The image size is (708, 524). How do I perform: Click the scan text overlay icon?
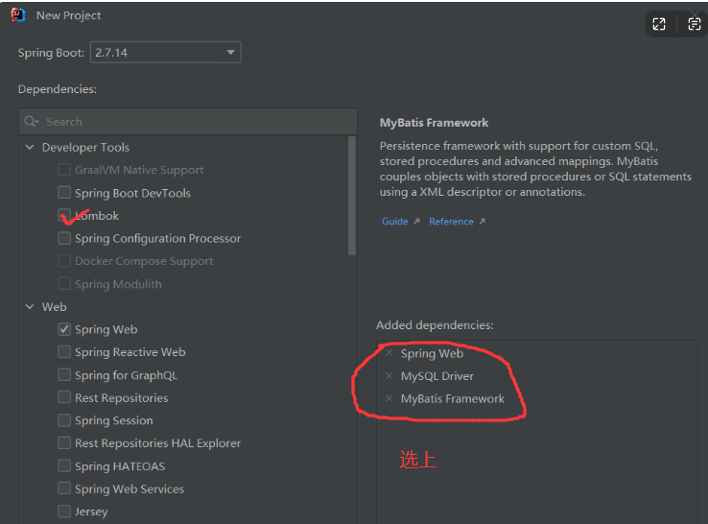tap(694, 24)
